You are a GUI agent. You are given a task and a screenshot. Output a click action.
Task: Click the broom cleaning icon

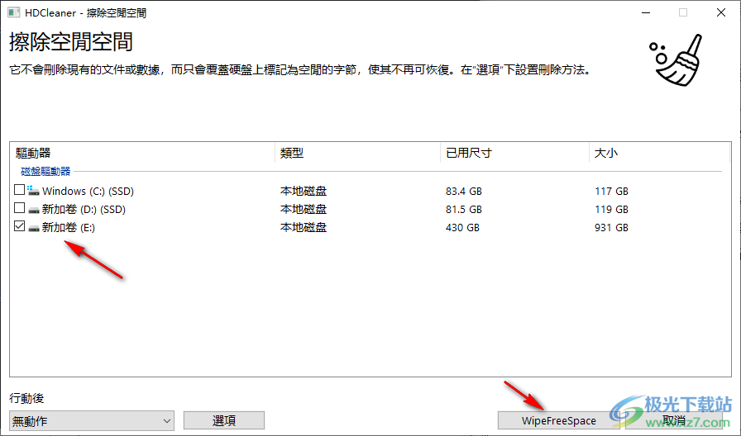click(676, 60)
